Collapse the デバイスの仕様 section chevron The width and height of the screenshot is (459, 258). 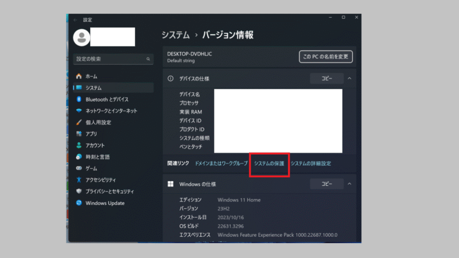349,79
